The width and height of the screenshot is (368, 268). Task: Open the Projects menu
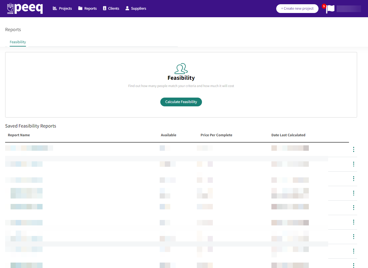tap(62, 8)
